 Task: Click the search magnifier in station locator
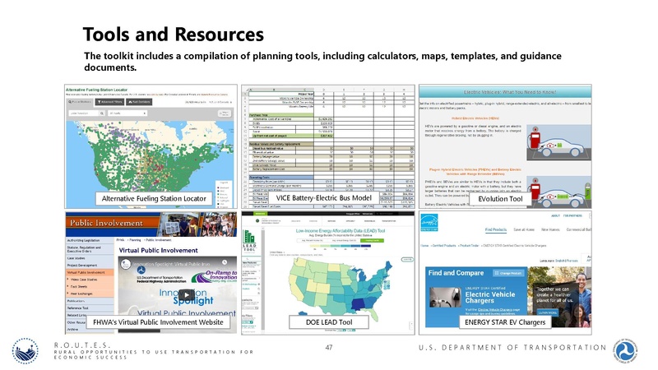click(x=101, y=113)
